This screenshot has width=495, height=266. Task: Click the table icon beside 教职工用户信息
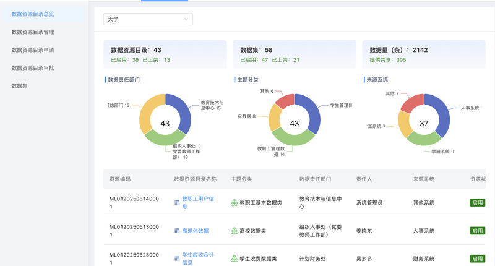(x=177, y=202)
